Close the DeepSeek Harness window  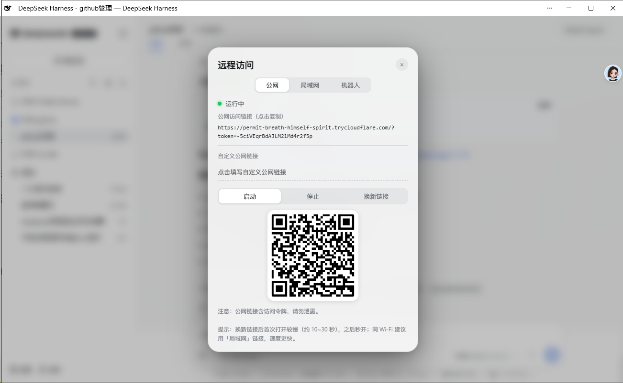tap(612, 8)
